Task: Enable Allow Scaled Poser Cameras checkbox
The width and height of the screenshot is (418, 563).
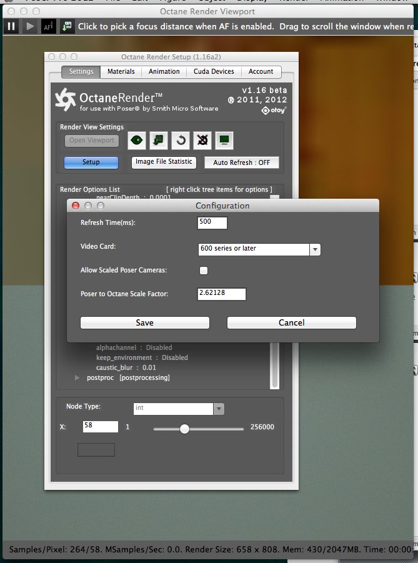Action: point(204,271)
